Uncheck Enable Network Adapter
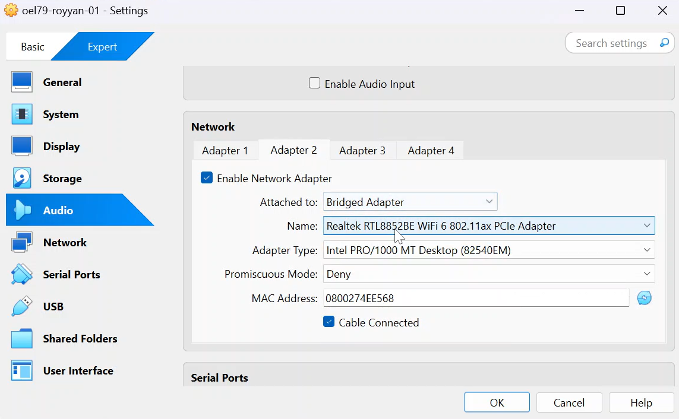 click(207, 178)
